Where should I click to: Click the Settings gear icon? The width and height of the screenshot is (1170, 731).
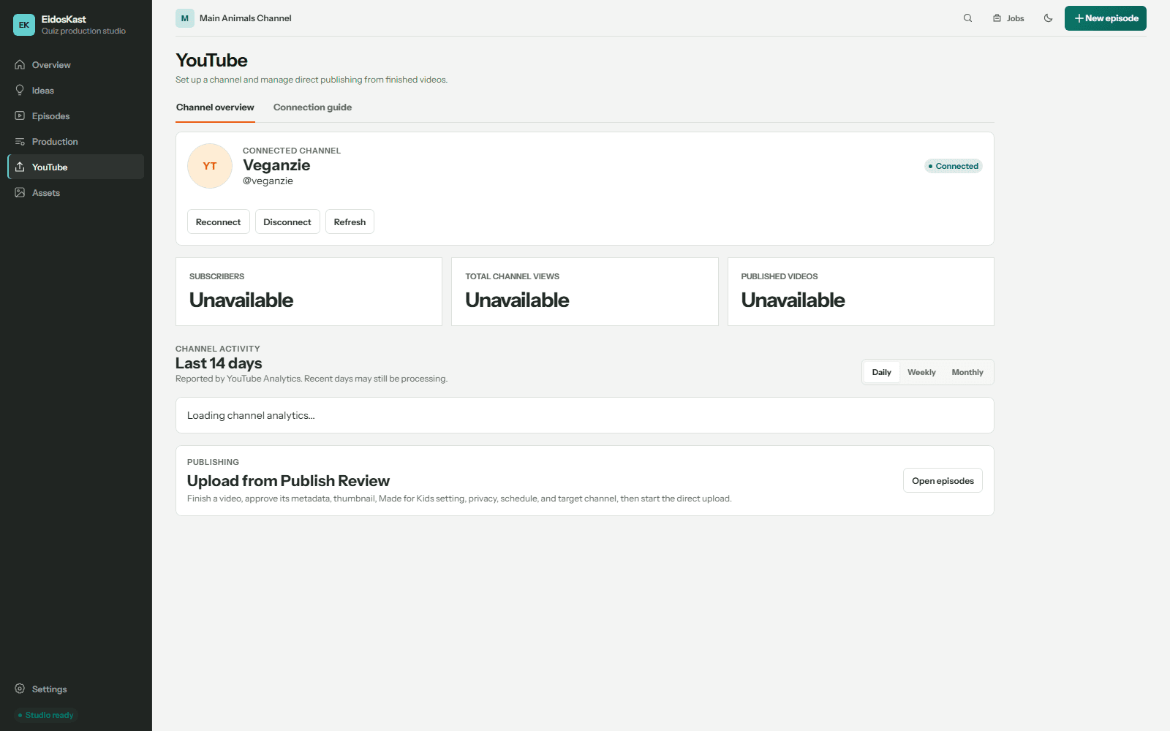20,689
